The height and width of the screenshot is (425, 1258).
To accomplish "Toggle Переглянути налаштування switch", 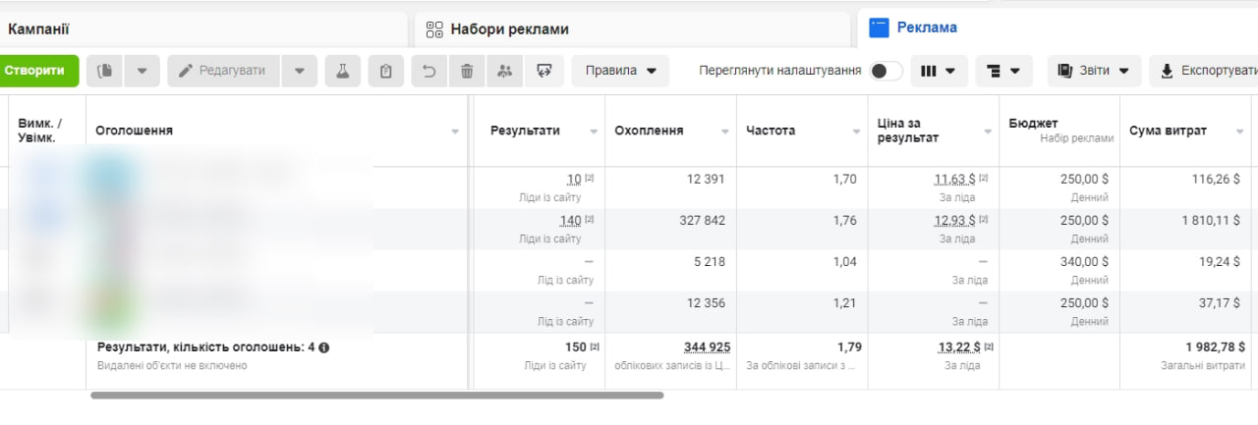I will 886,71.
